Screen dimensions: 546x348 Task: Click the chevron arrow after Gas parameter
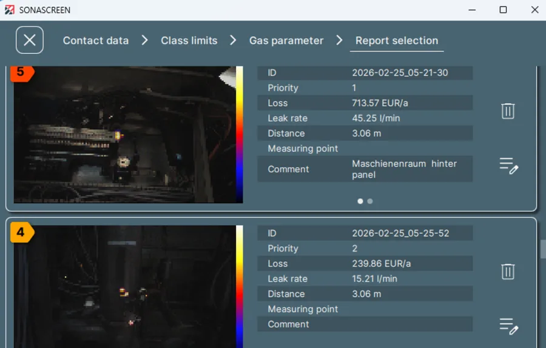coord(340,41)
